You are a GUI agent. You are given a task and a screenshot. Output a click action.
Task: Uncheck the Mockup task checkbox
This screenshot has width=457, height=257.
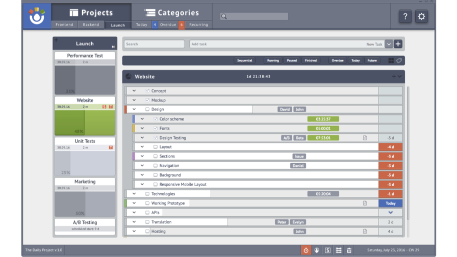coord(147,100)
